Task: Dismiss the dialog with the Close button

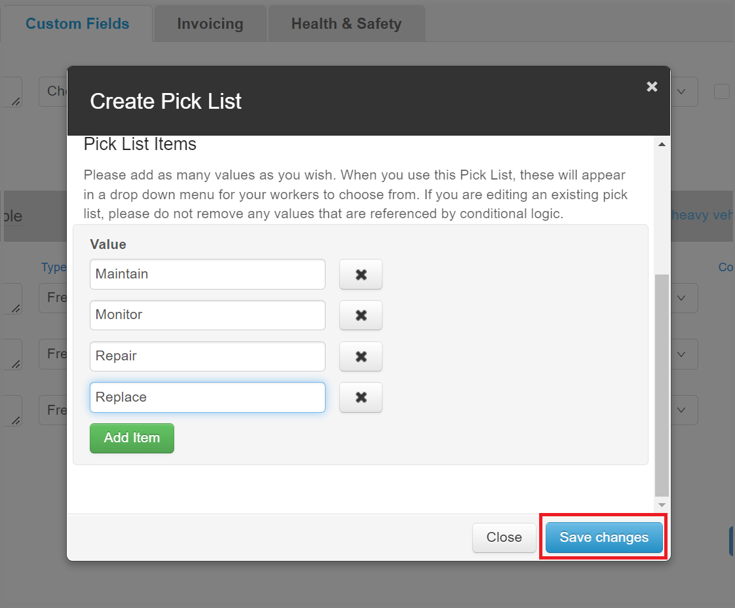Action: pos(504,537)
